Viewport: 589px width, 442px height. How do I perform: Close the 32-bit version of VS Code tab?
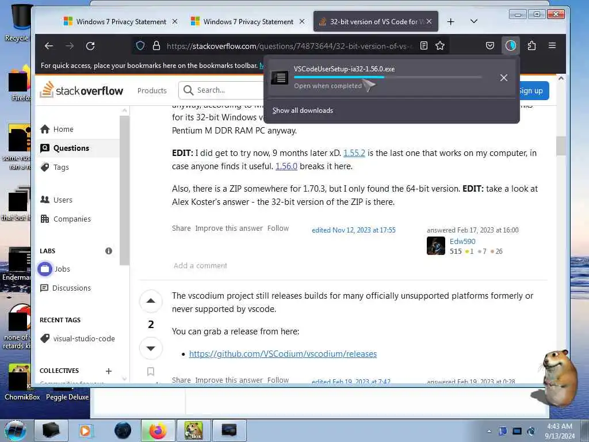429,21
